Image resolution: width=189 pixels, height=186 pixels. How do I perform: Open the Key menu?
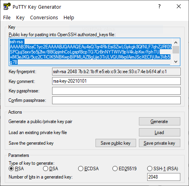point(20,18)
